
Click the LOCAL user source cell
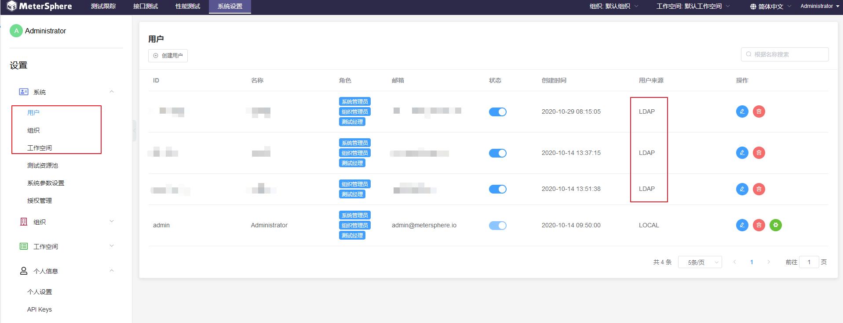point(649,225)
